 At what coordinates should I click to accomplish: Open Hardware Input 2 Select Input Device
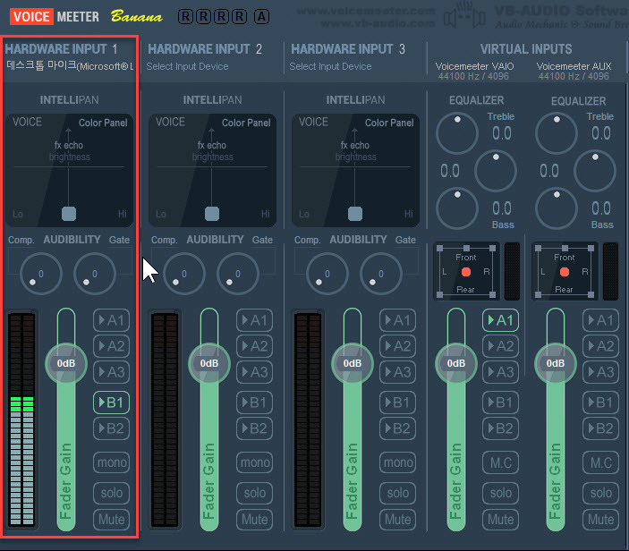point(187,66)
